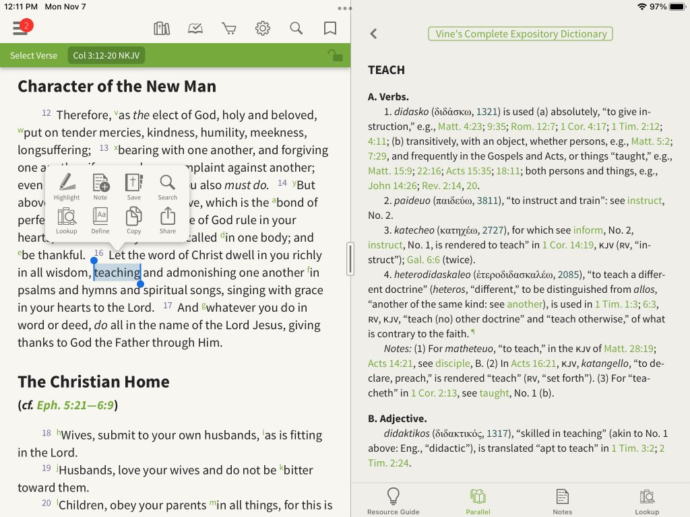The height and width of the screenshot is (517, 690).
Task: Grab the split-view divider handle
Action: 350,259
